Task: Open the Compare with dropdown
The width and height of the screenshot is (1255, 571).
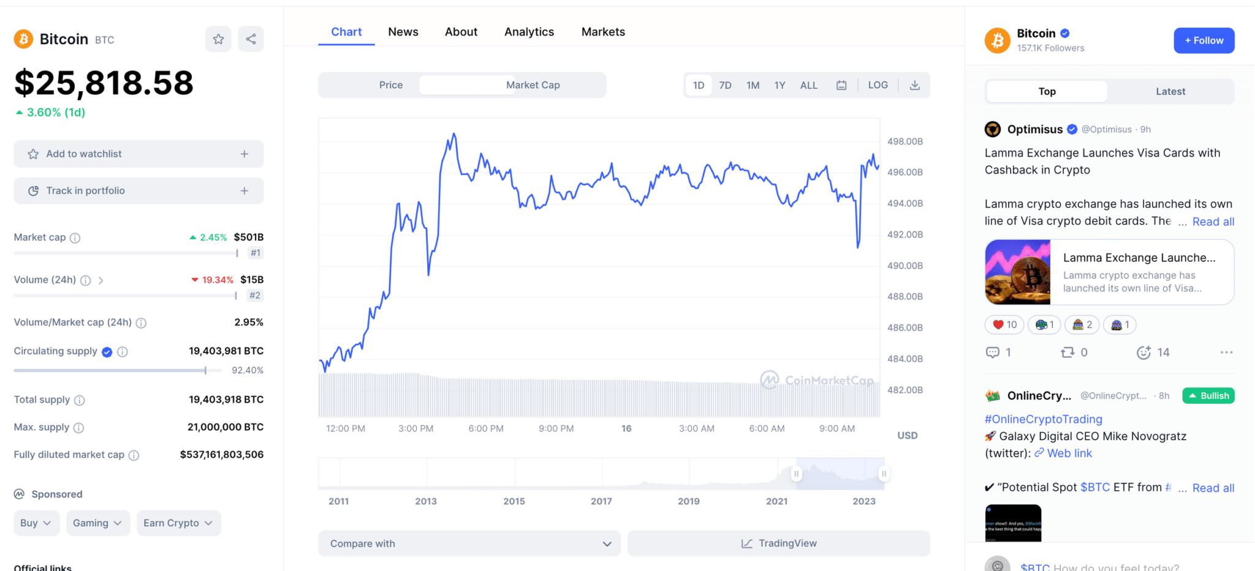Action: tap(469, 543)
